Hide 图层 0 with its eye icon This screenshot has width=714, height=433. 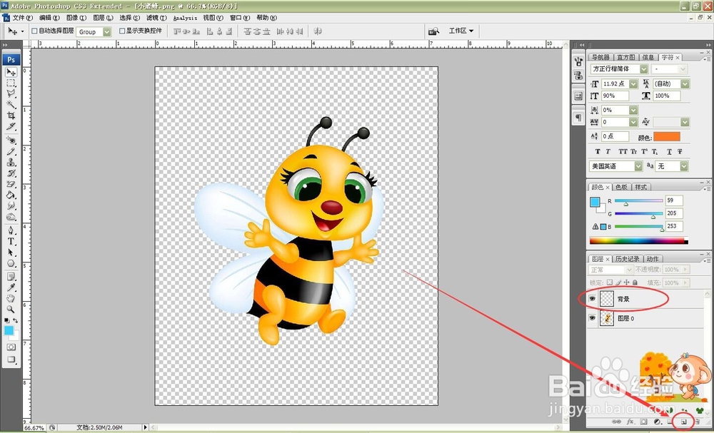pos(592,318)
